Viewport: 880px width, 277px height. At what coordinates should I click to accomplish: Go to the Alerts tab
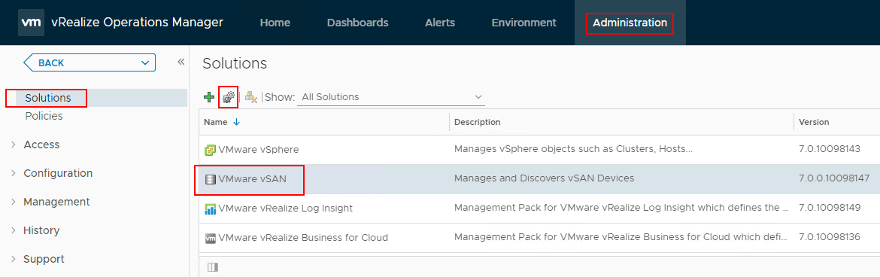(440, 23)
